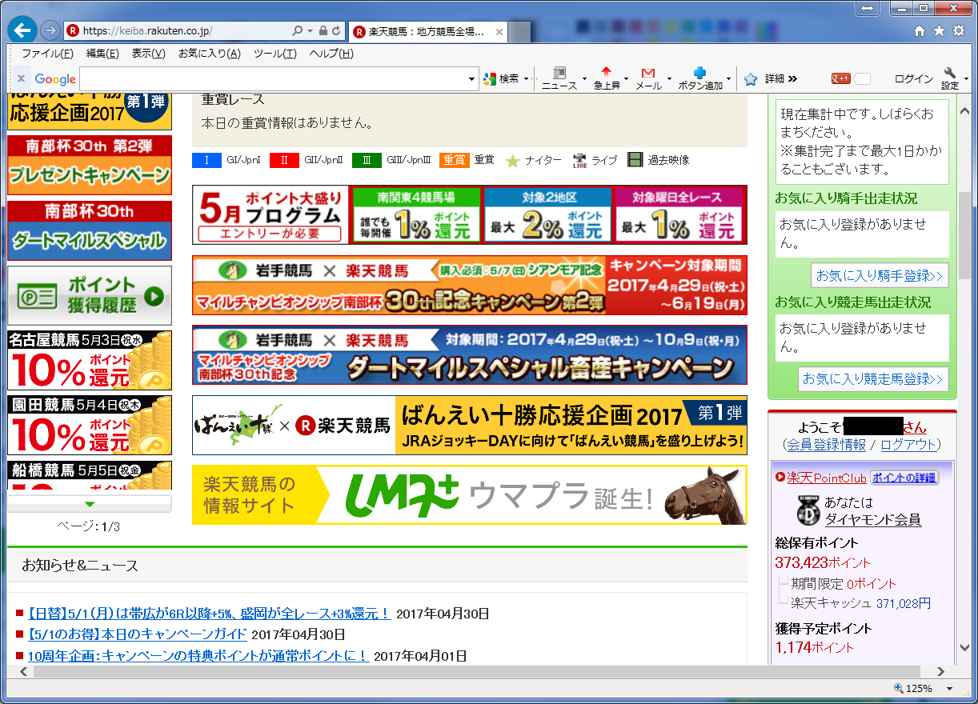Click the ログアウト link

[908, 445]
